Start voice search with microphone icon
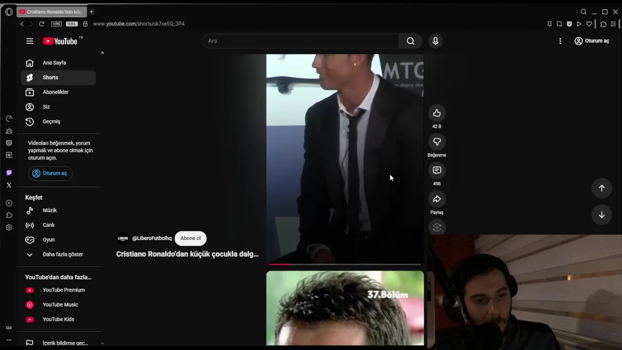Viewport: 622px width, 350px height. coord(435,41)
